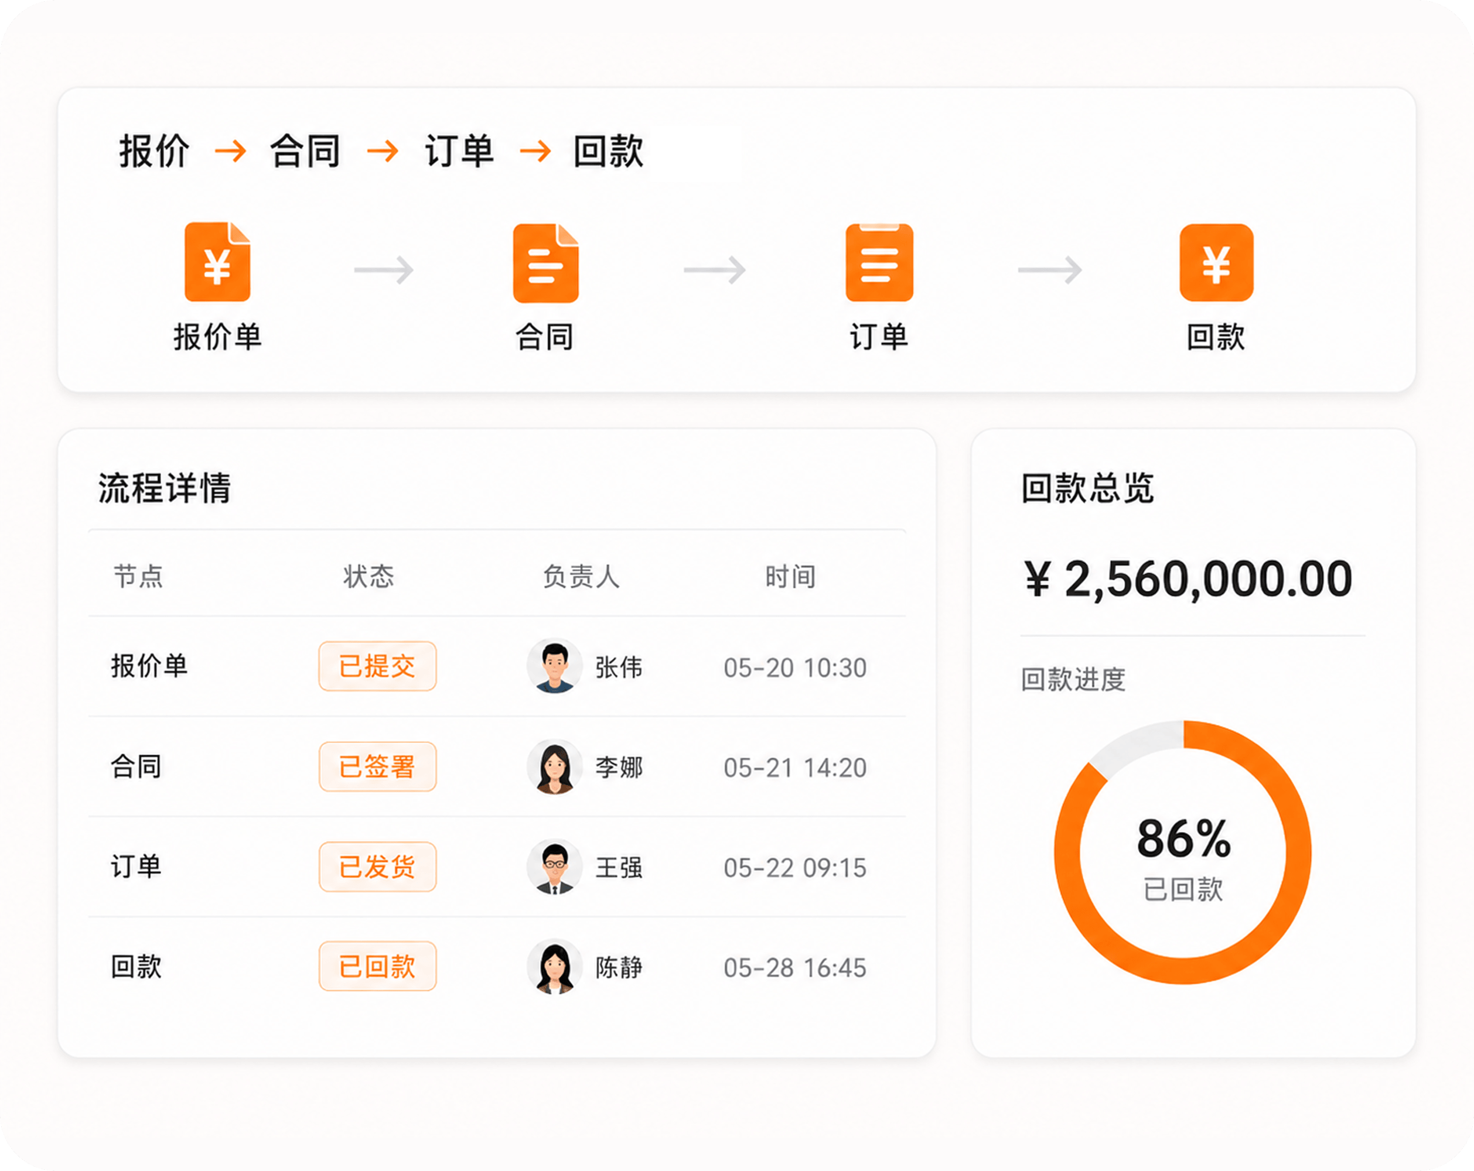Select the 订单 node cell in table

pos(136,867)
